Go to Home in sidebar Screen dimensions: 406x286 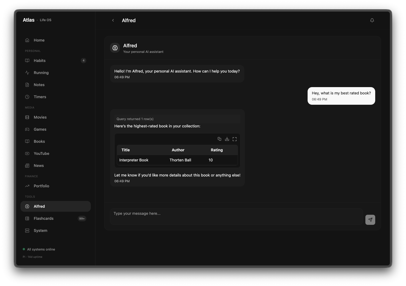(39, 40)
